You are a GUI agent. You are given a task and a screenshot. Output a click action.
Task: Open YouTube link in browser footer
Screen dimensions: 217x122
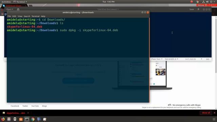[35, 106]
